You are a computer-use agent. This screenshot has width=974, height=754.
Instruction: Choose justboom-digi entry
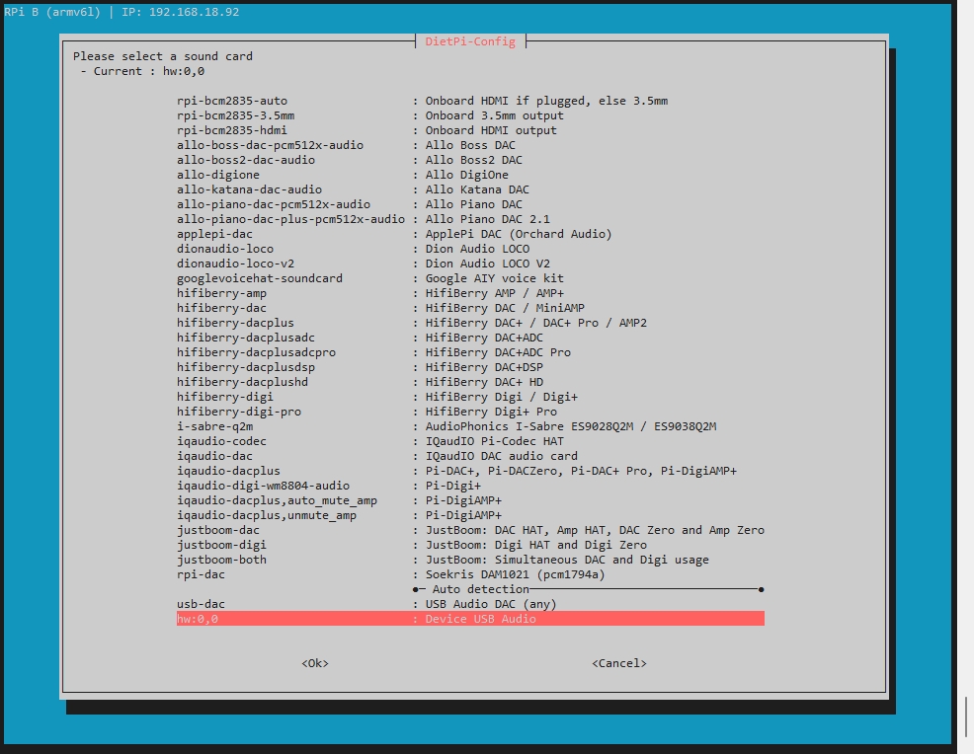tap(470, 545)
